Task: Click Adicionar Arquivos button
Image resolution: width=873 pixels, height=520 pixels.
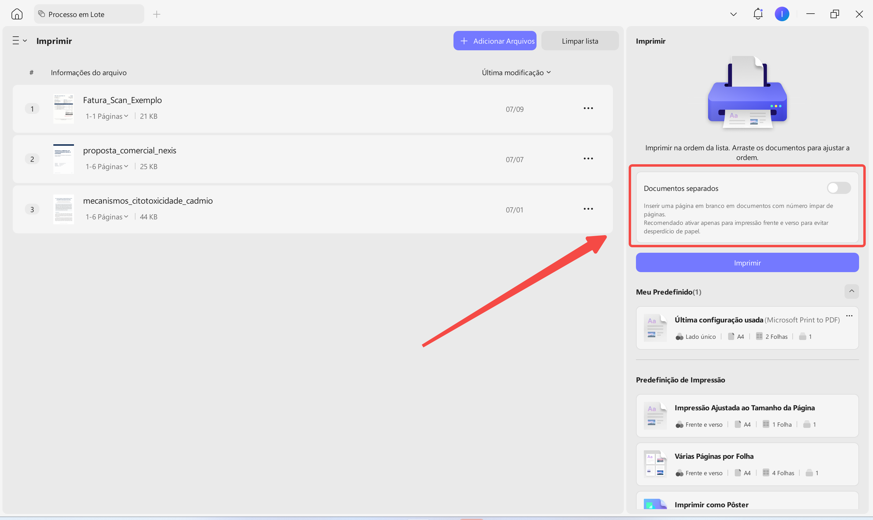Action: coord(495,41)
